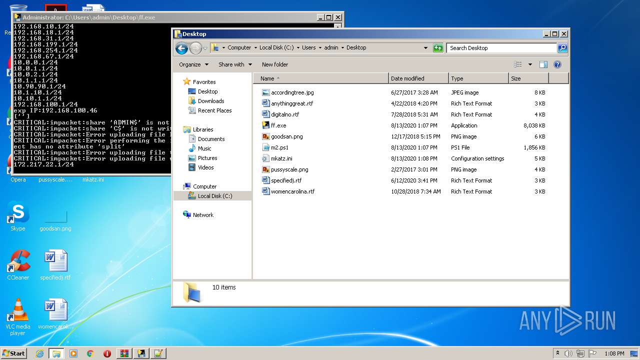This screenshot has height=360, width=640.
Task: Click the search magnifier icon
Action: pyautogui.click(x=562, y=48)
